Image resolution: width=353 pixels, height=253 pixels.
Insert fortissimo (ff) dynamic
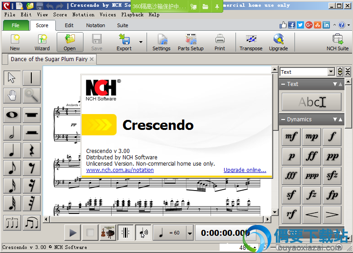[312, 157]
